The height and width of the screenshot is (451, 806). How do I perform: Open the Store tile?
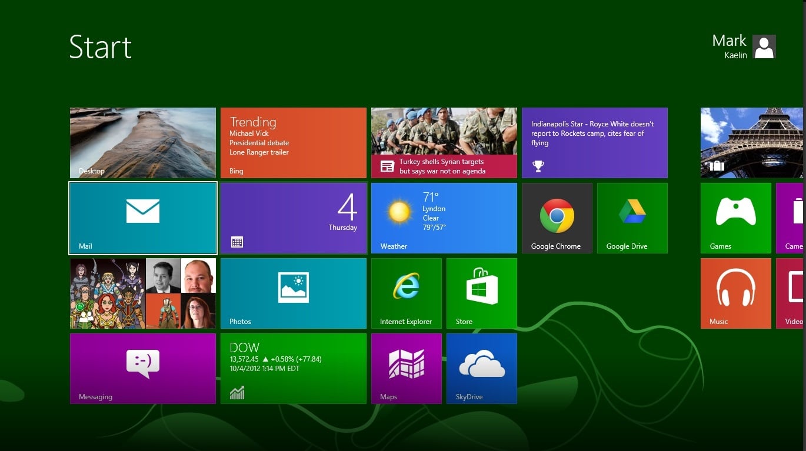coord(482,293)
